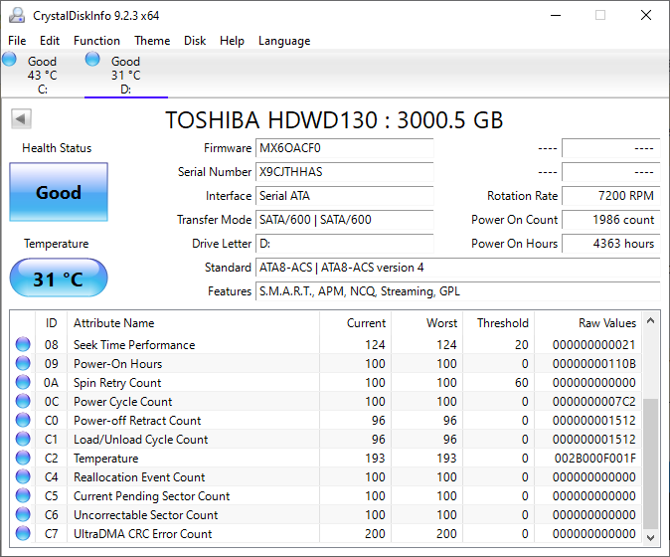Click the Transfer Mode field SATA/600

coord(344,220)
